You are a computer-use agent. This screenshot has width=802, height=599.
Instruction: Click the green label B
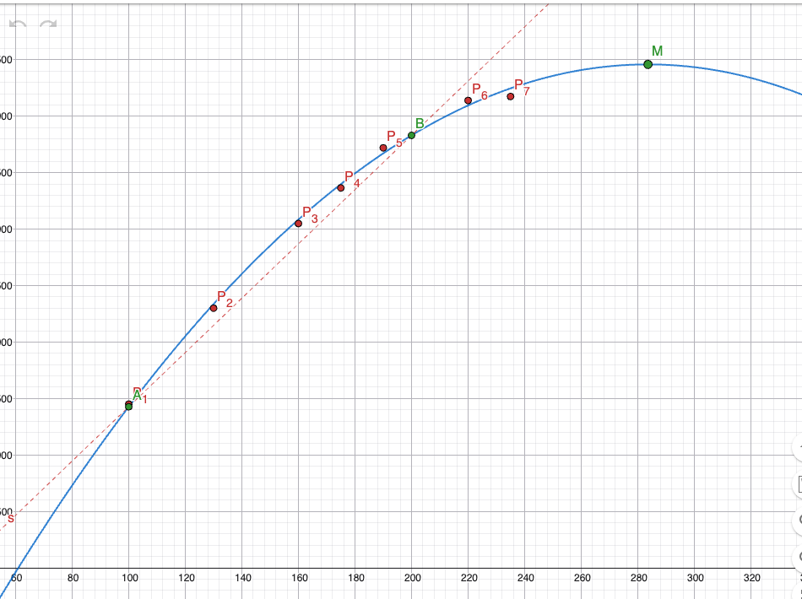coord(420,124)
